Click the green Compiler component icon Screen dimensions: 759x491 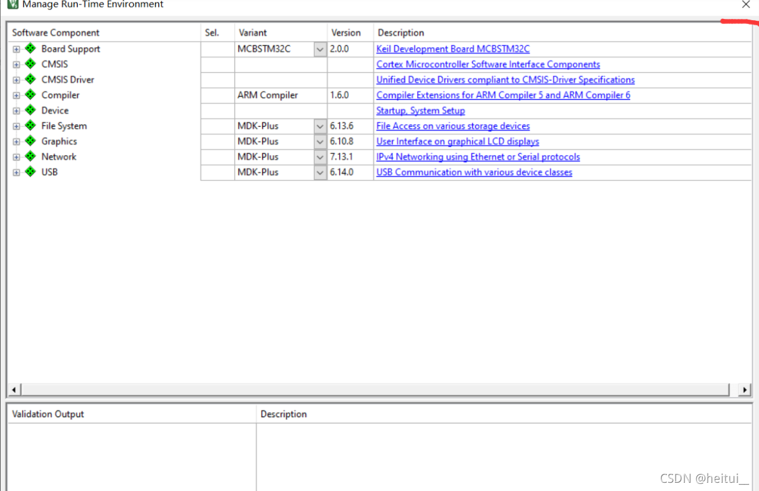coord(30,95)
